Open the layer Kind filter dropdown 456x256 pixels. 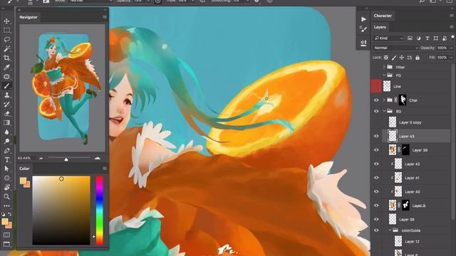click(389, 38)
